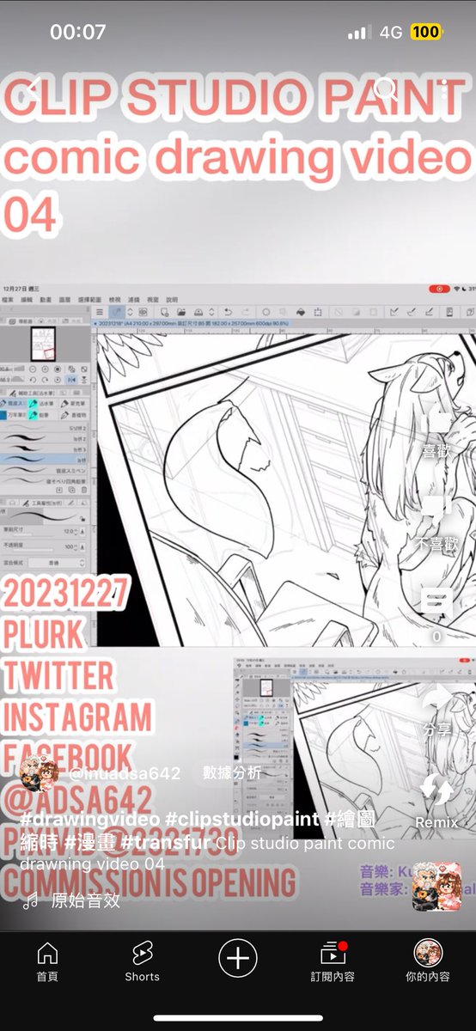
Task: Open the #drawingvideo hashtag
Action: click(x=89, y=820)
